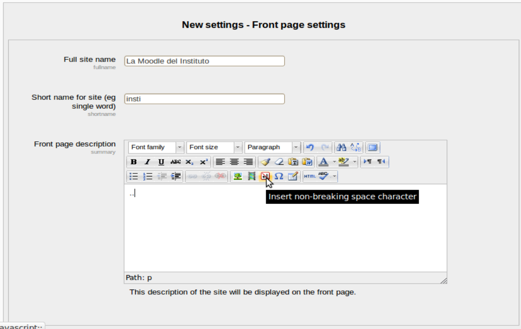
Task: Click the Full site name field
Action: pyautogui.click(x=204, y=61)
